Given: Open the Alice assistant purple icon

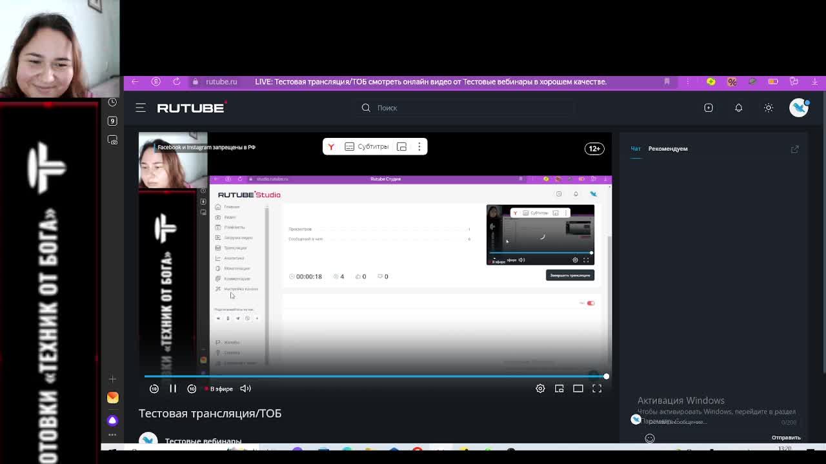Looking at the screenshot, I should [x=112, y=420].
